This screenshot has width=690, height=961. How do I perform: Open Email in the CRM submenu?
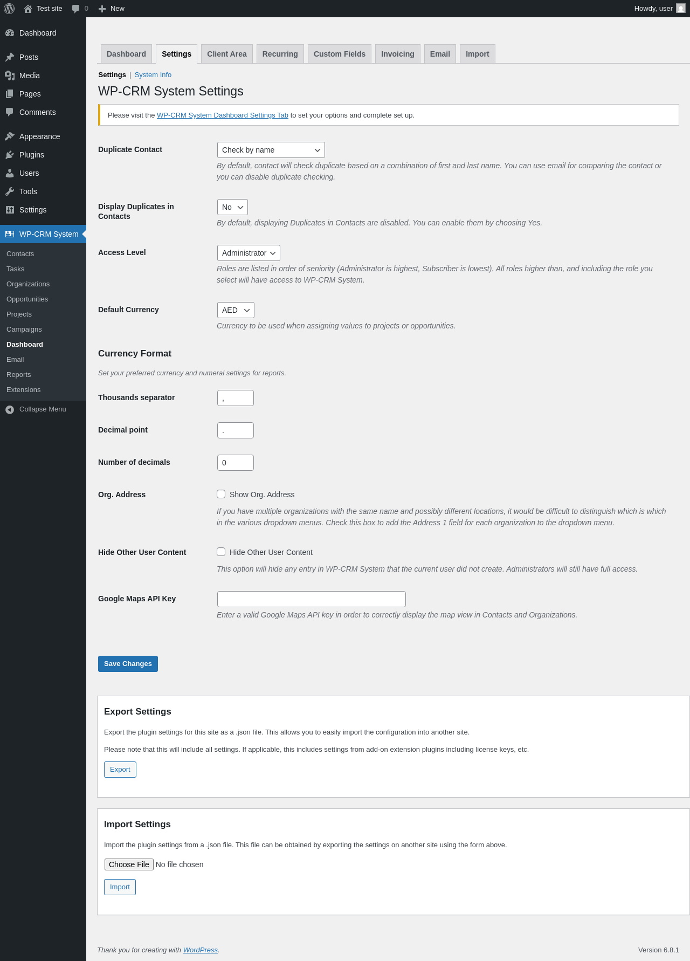[x=43, y=360]
